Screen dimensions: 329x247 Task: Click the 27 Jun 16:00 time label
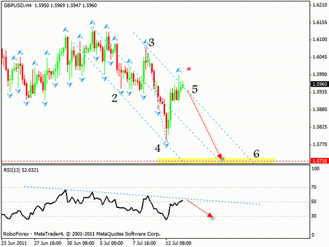tap(47, 243)
